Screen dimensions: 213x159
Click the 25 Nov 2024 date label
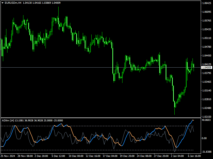point(8,156)
